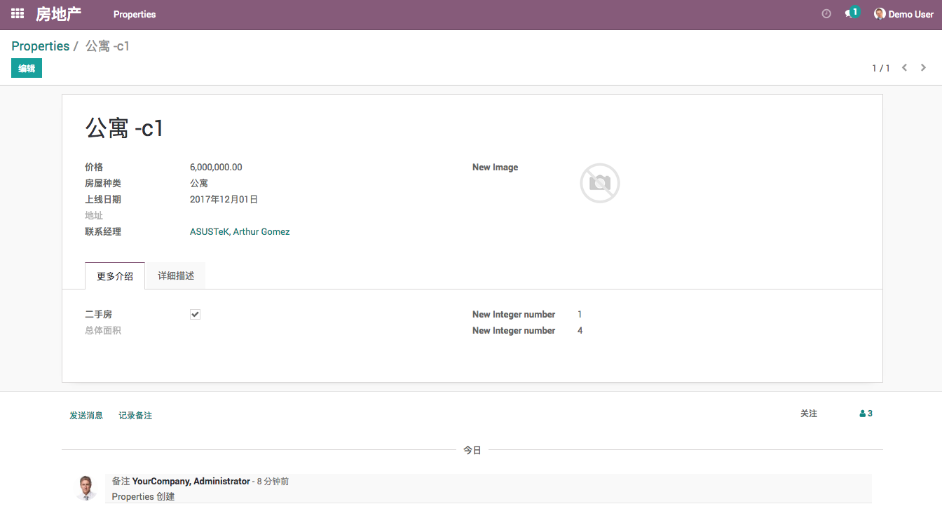The image size is (942, 511).
Task: Open the Properties menu in top bar
Action: pyautogui.click(x=135, y=14)
